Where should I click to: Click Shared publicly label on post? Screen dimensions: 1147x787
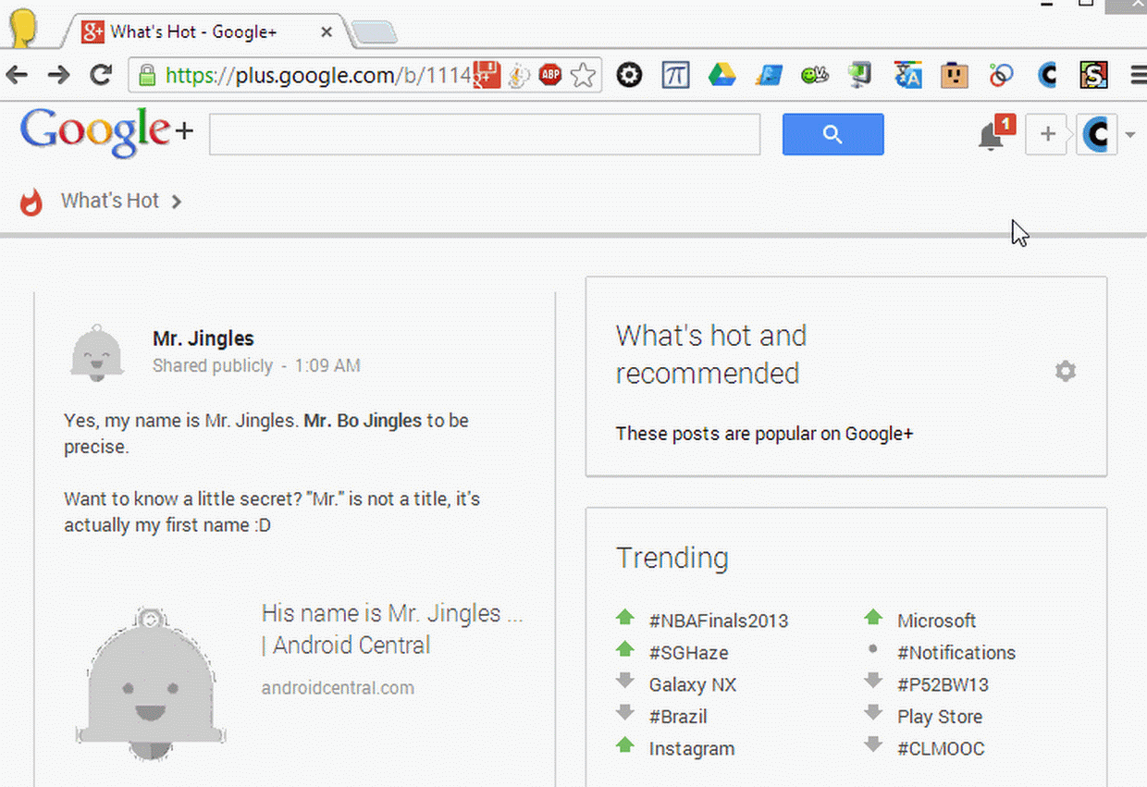pos(213,366)
